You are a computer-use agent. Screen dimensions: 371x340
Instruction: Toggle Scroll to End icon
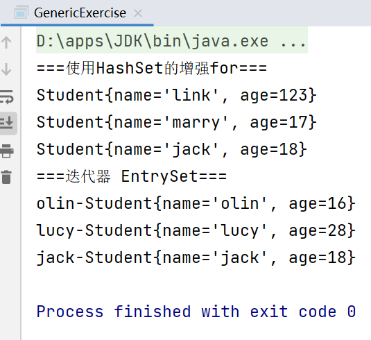(x=7, y=123)
